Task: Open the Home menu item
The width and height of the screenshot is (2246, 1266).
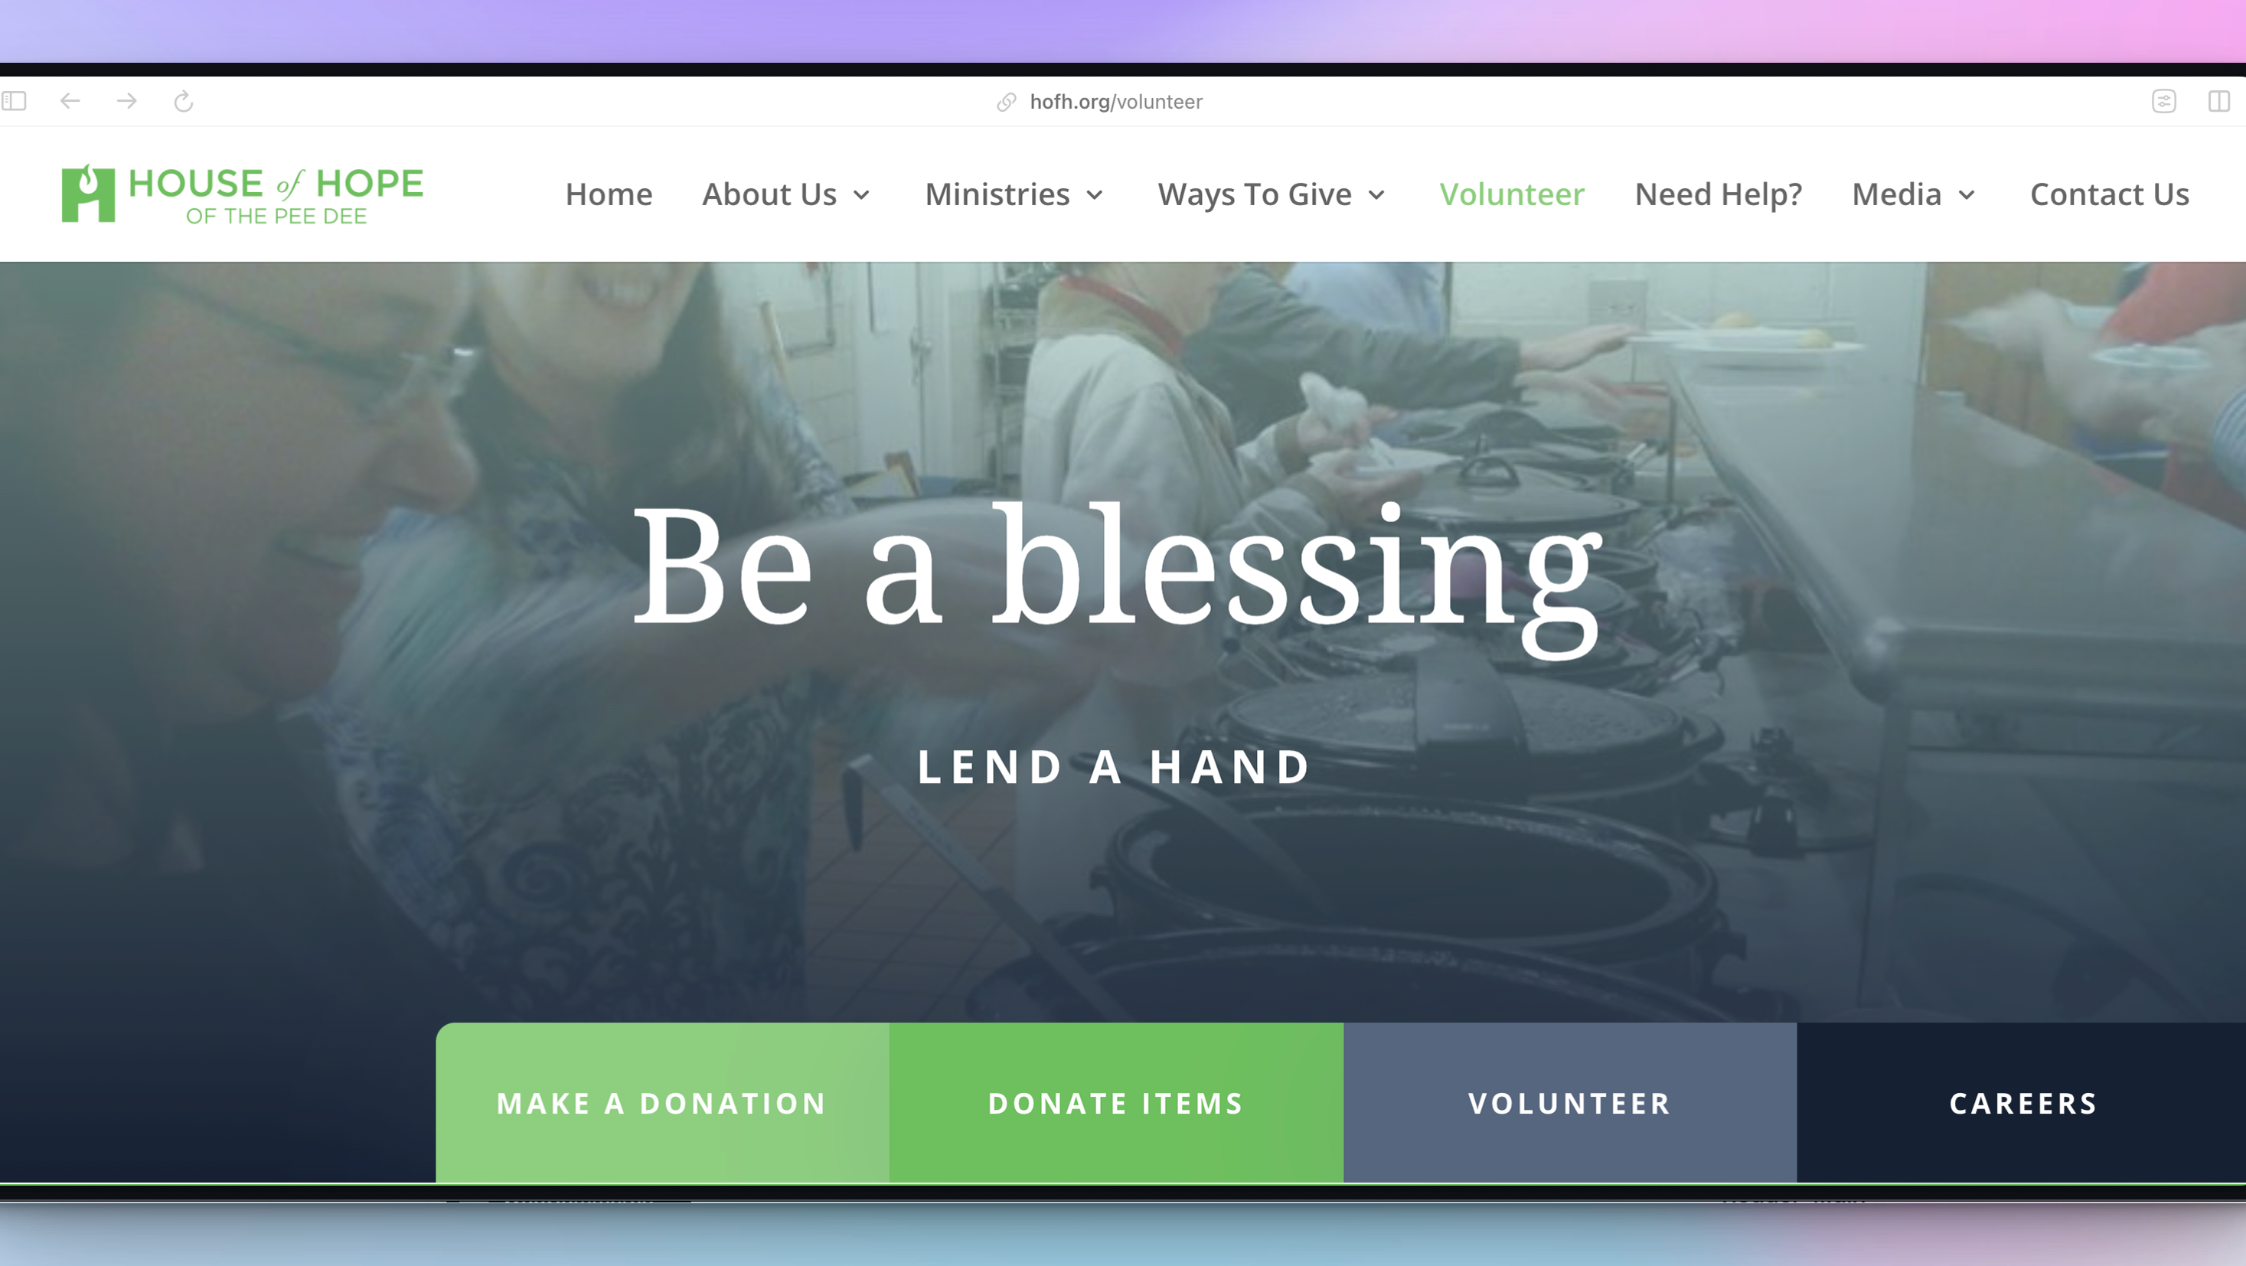Action: 609,194
